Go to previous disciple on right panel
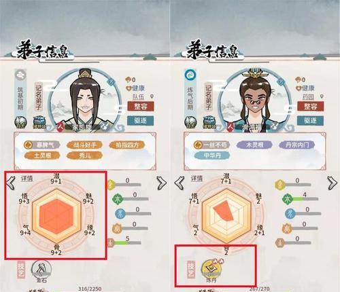This screenshot has width=340, height=292. click(180, 183)
